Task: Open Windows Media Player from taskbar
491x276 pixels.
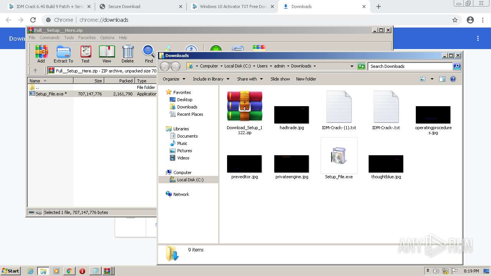Action: click(x=56, y=271)
